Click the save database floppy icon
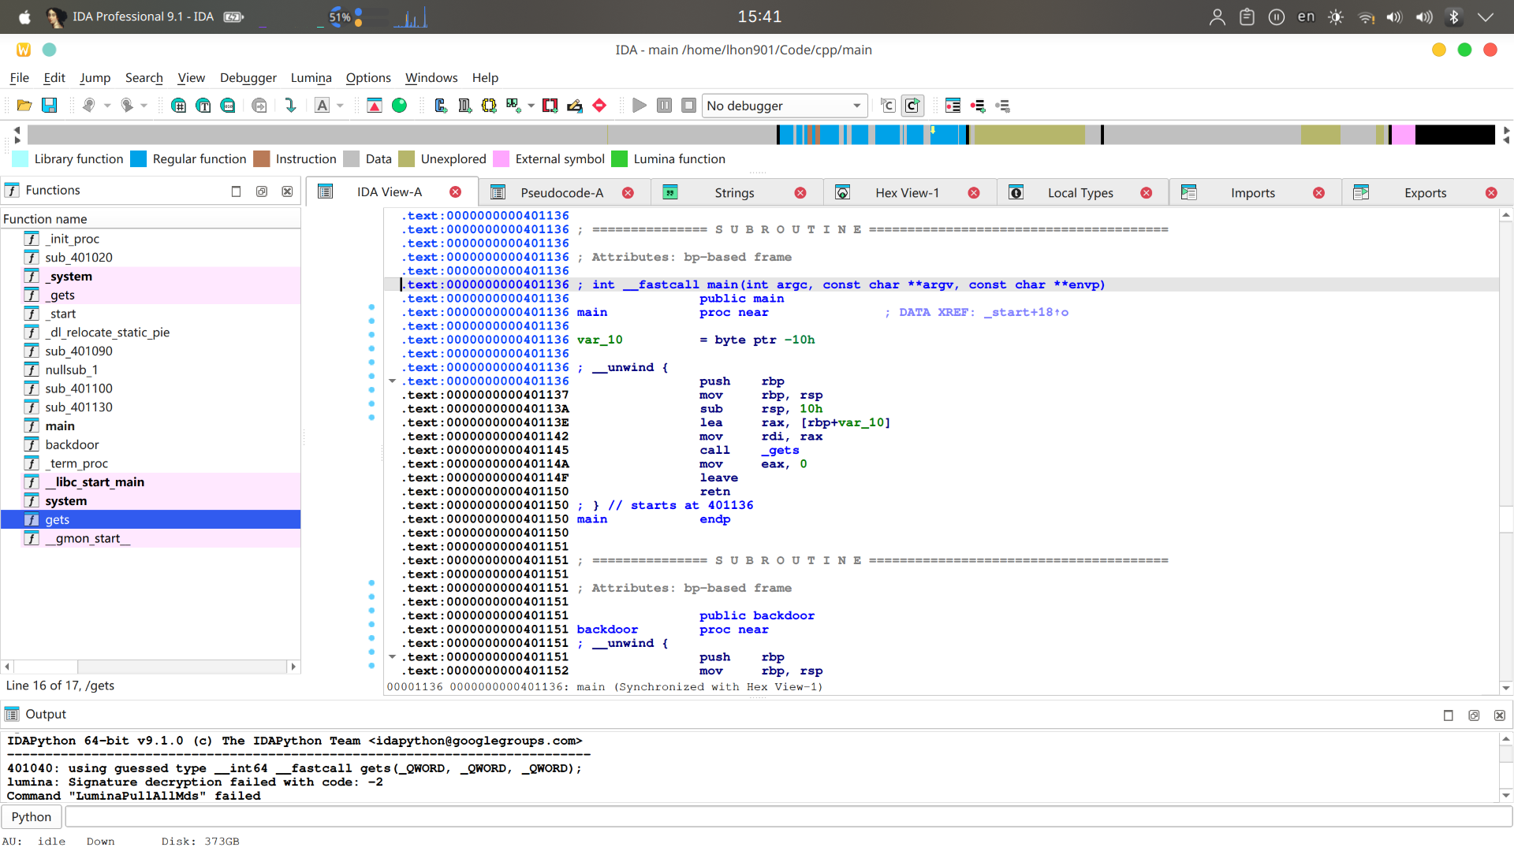Viewport: 1514px width, 851px height. click(x=49, y=106)
